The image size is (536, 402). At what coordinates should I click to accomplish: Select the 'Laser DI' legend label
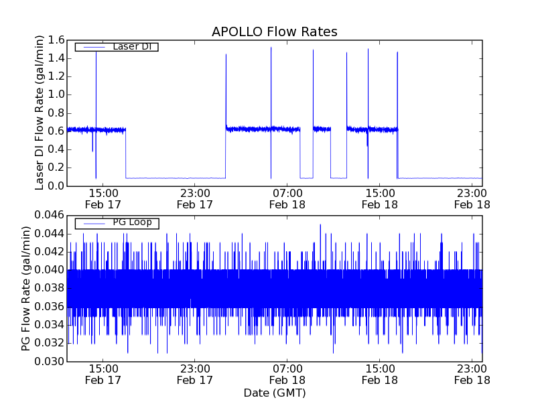(131, 47)
